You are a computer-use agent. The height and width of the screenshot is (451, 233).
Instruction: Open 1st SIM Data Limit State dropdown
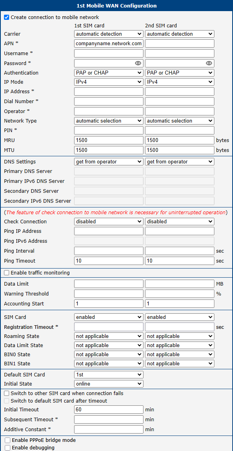click(x=109, y=345)
